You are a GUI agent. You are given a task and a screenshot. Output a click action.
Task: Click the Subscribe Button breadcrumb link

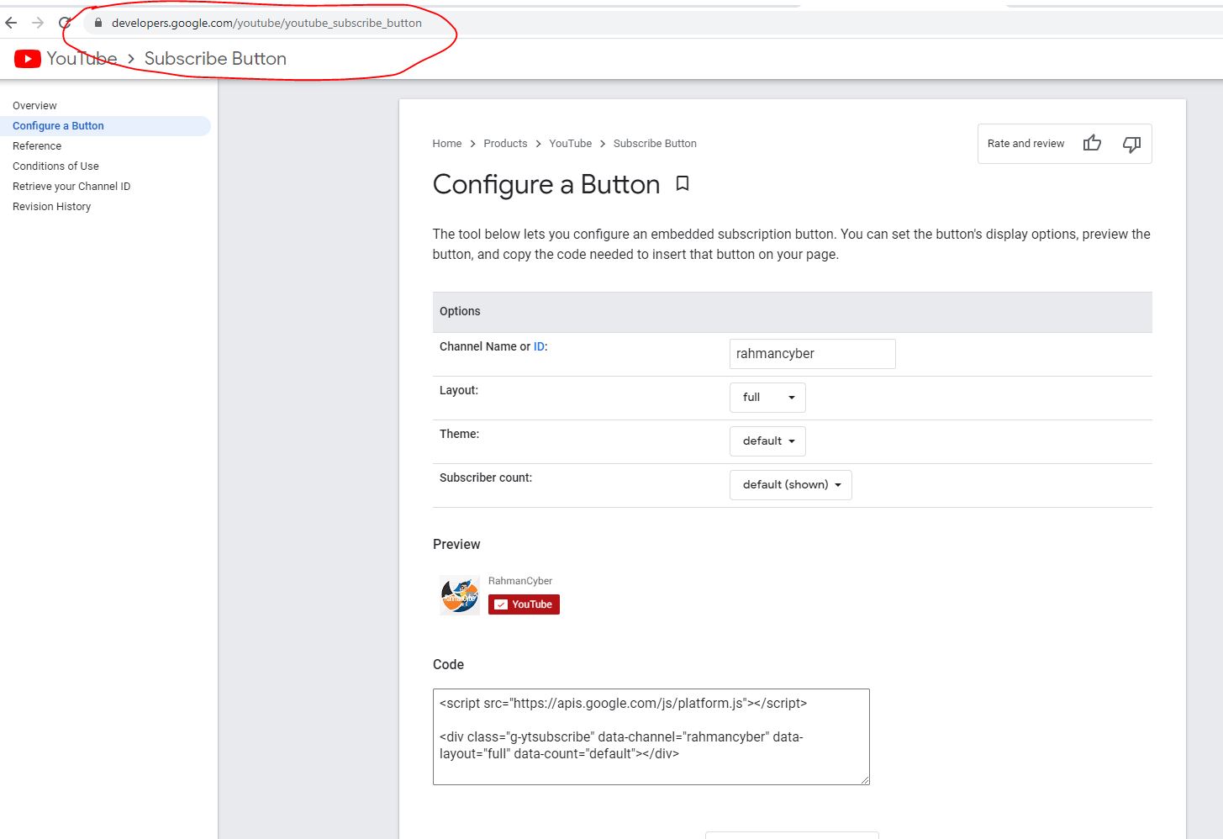655,144
